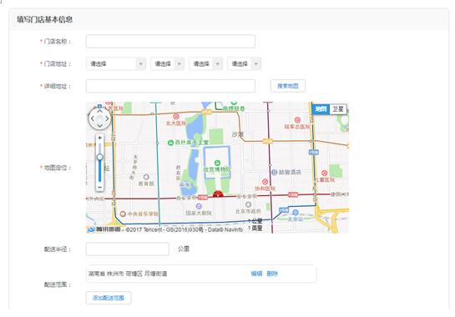Pan the map up with the up arrow
The image size is (455, 317).
coord(100,112)
